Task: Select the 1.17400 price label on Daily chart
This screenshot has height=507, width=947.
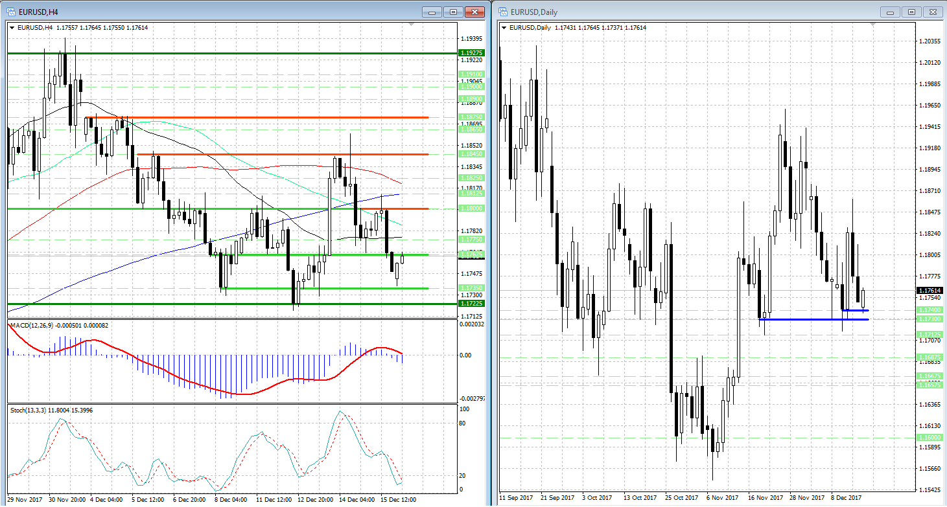Action: coord(929,311)
